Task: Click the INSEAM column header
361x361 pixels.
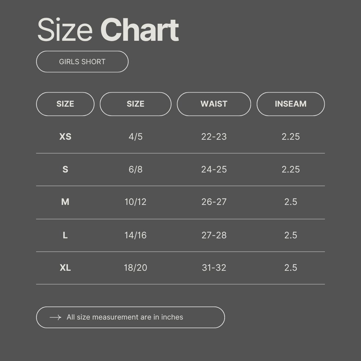Action: point(290,104)
